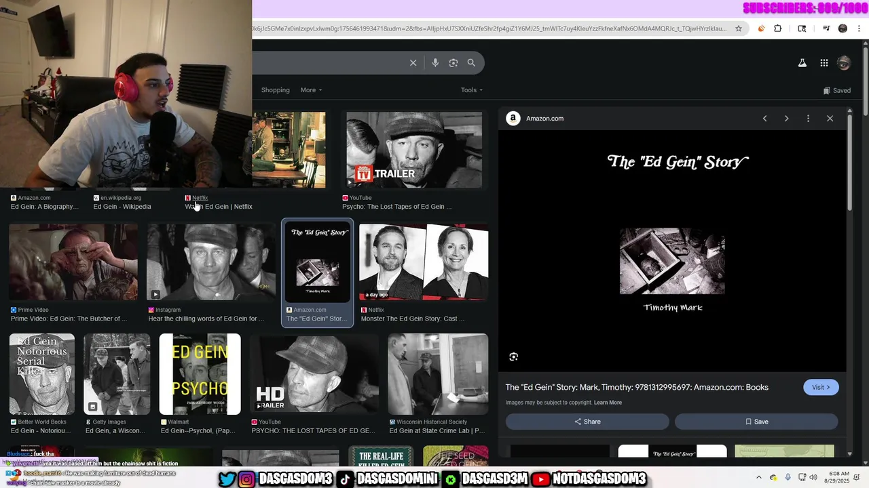
Task: Search inside image with the lens icon
Action: (514, 357)
